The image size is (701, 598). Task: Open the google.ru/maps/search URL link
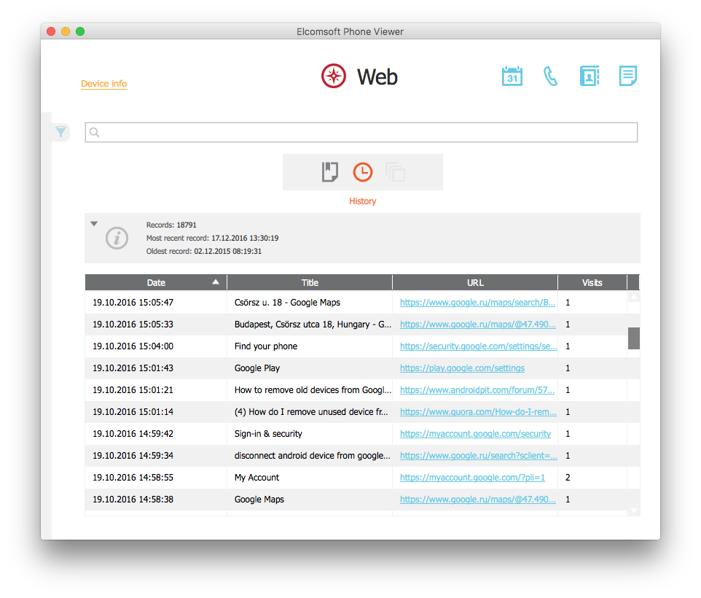pyautogui.click(x=477, y=303)
